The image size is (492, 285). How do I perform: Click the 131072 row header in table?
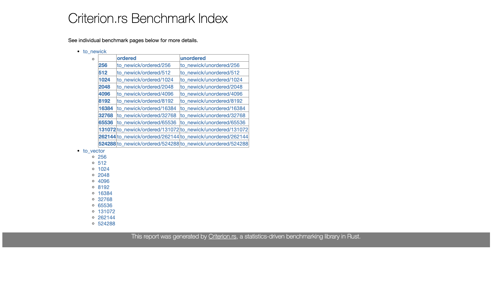click(107, 130)
